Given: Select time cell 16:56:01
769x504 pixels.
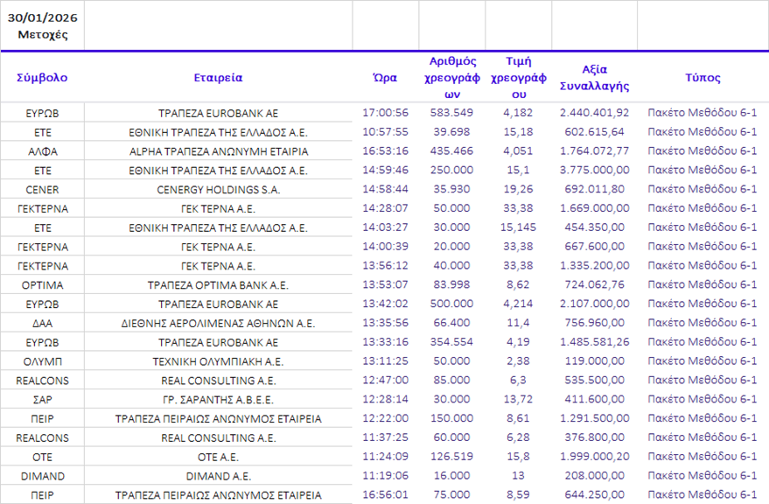Looking at the screenshot, I should pos(385,495).
